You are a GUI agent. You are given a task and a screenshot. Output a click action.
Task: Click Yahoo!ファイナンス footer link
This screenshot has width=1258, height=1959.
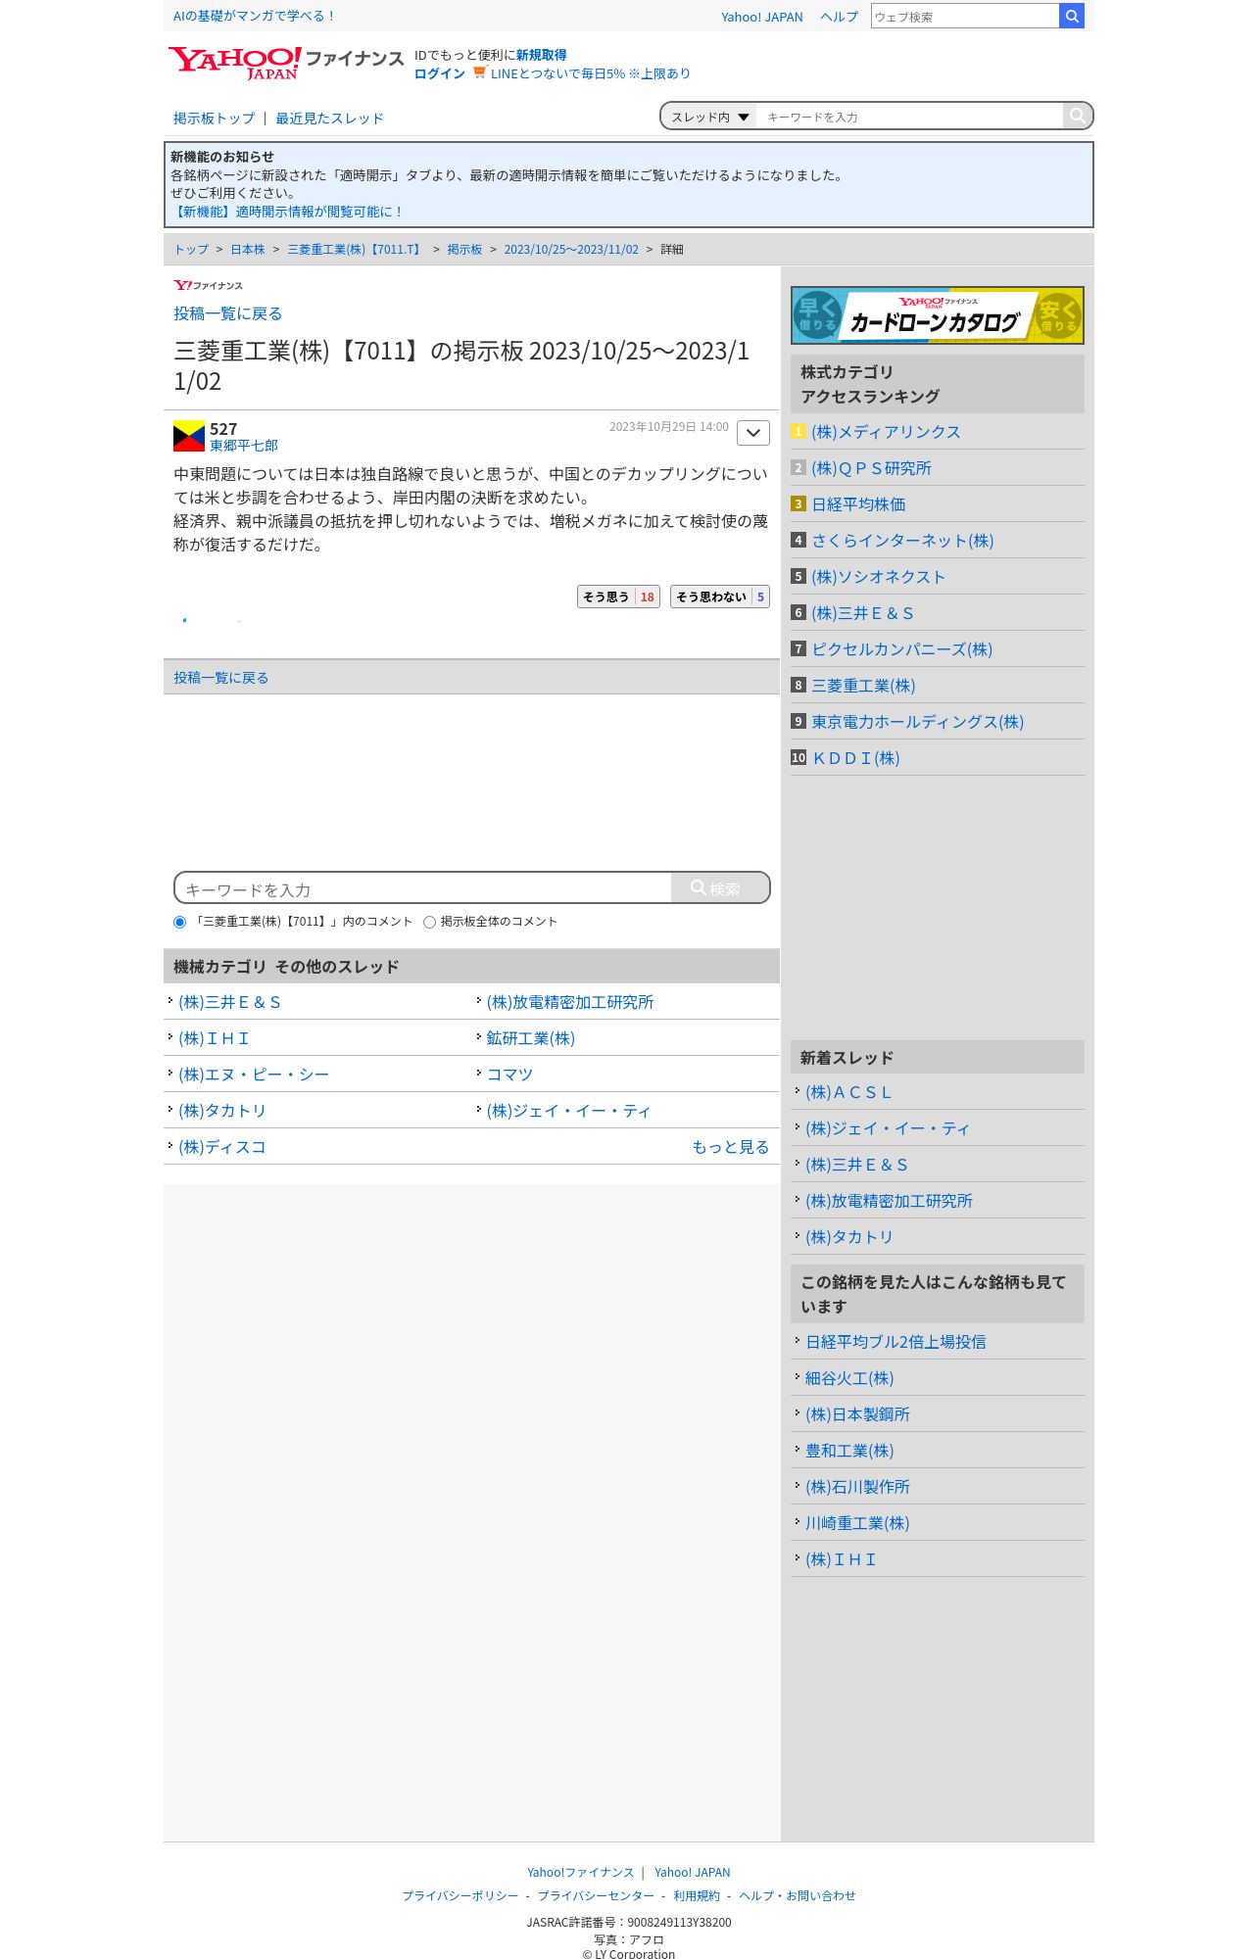point(580,1873)
